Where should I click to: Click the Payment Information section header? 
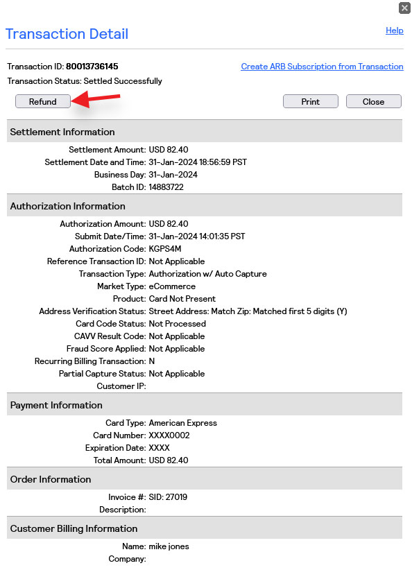coord(205,405)
